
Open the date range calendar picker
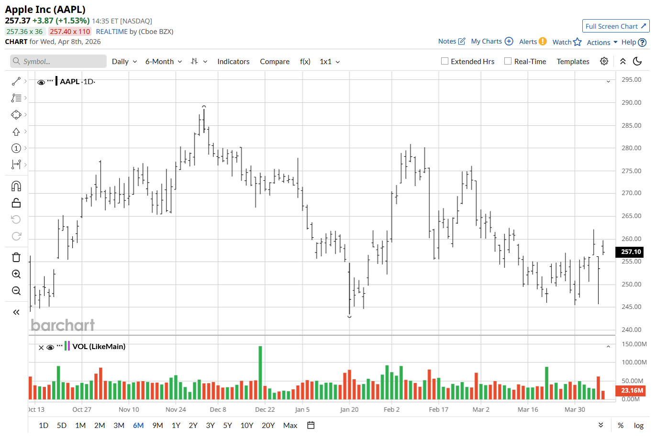coord(311,425)
